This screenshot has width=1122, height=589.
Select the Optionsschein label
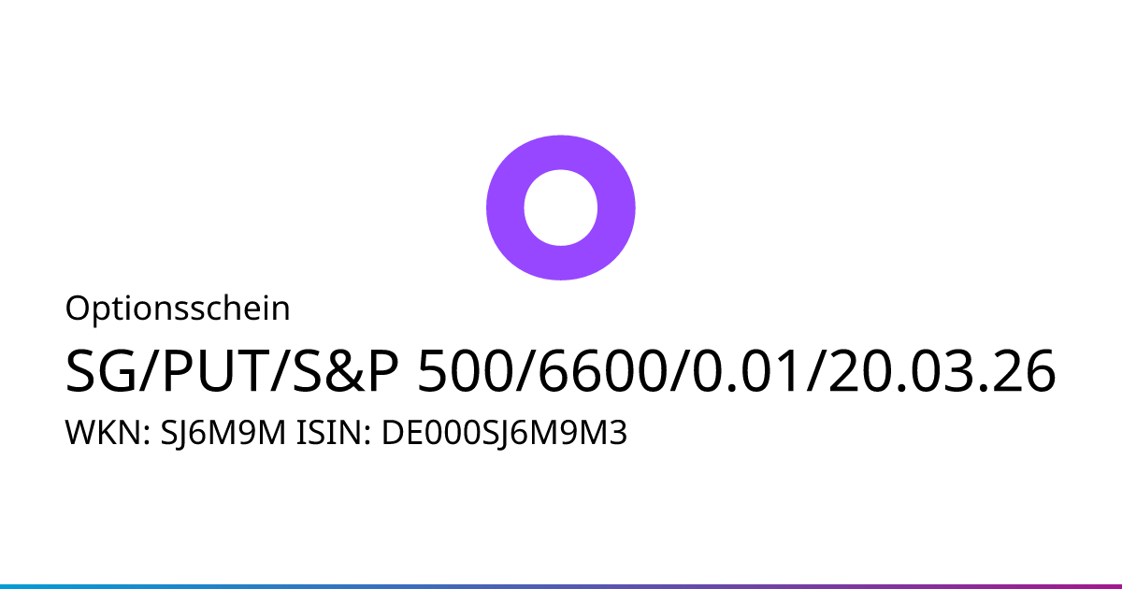[178, 309]
